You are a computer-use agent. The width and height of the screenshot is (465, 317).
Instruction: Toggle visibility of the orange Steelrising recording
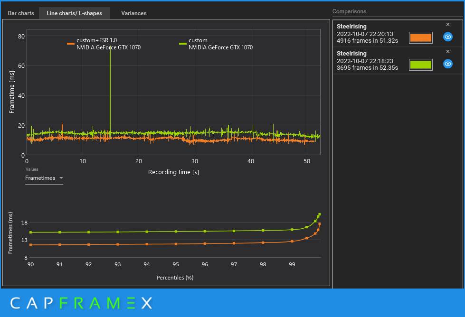[x=448, y=37]
